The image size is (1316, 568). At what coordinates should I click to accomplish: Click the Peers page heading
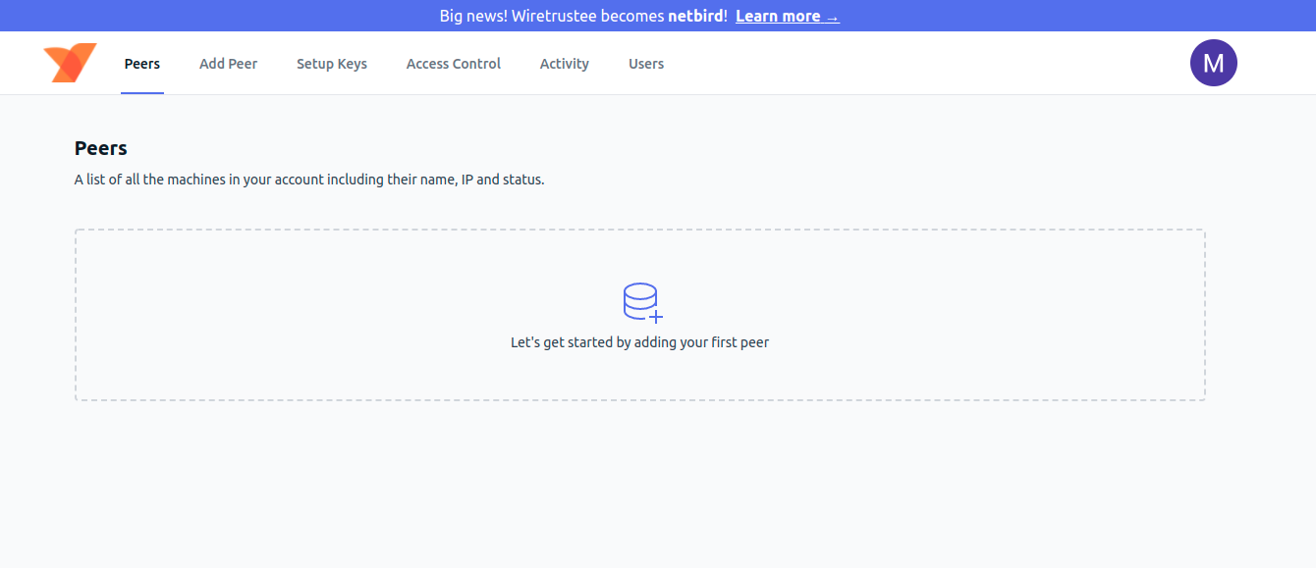(x=101, y=148)
